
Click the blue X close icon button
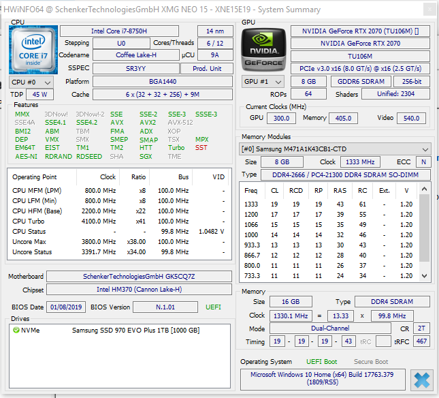421,380
